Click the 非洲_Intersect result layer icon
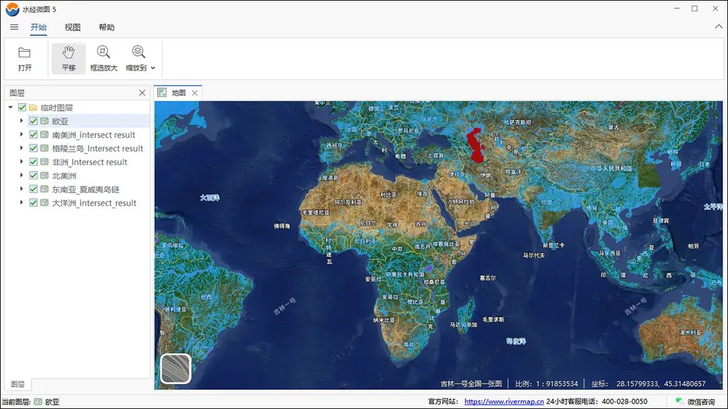 click(44, 162)
